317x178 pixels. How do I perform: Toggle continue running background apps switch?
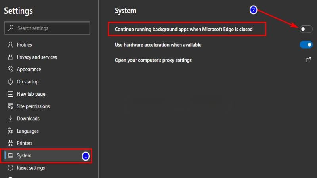coord(306,29)
